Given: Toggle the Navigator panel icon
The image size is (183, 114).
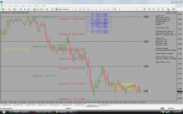Looking at the screenshot, I should [x=29, y=9].
